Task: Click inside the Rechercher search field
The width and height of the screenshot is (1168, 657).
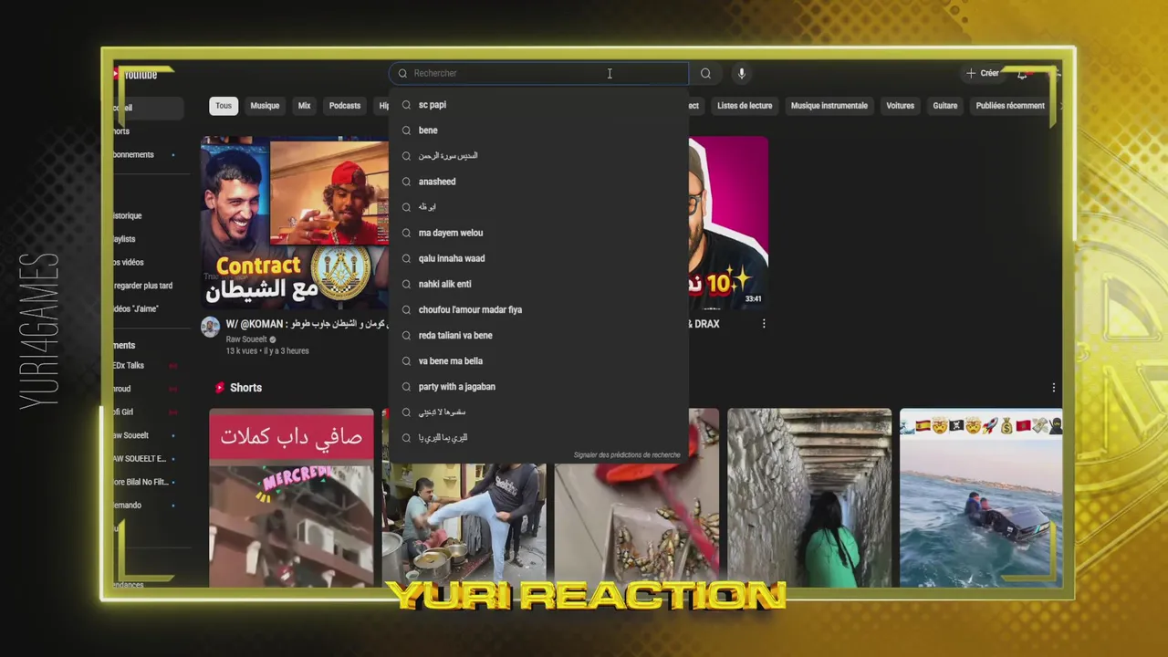Action: (538, 73)
